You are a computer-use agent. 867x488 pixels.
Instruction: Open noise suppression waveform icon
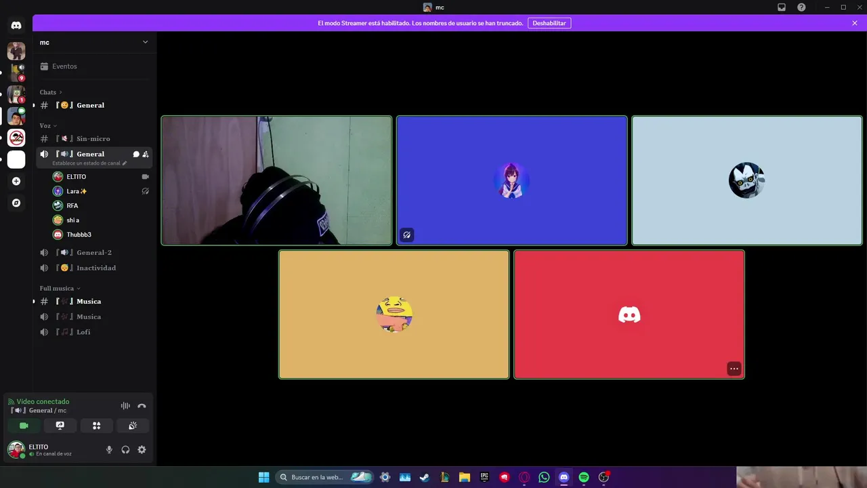[125, 406]
